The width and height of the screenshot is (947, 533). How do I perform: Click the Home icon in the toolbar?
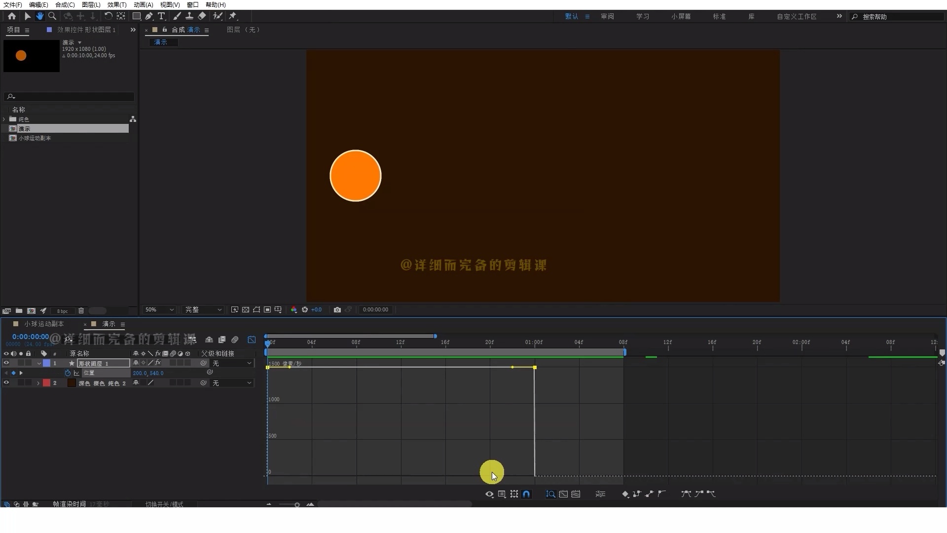[x=12, y=16]
